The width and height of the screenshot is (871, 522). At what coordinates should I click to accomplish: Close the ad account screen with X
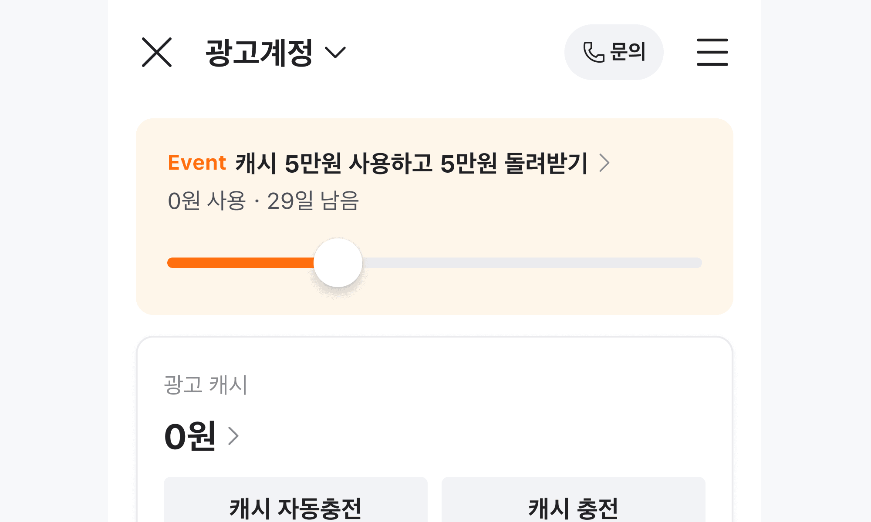[x=157, y=52]
